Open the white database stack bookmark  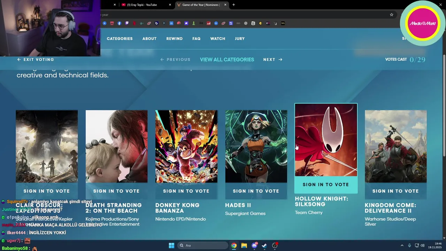point(253,23)
